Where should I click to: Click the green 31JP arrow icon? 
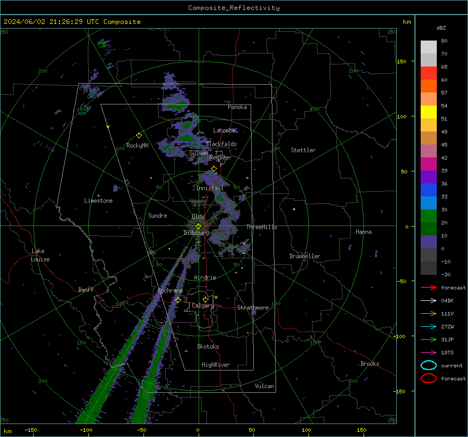click(428, 339)
